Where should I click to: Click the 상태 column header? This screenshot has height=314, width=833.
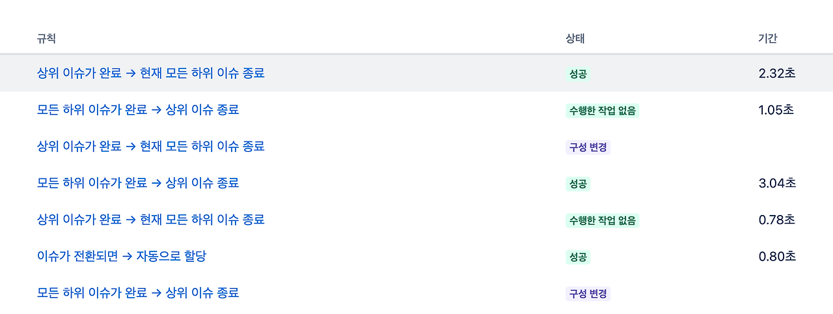[x=575, y=38]
